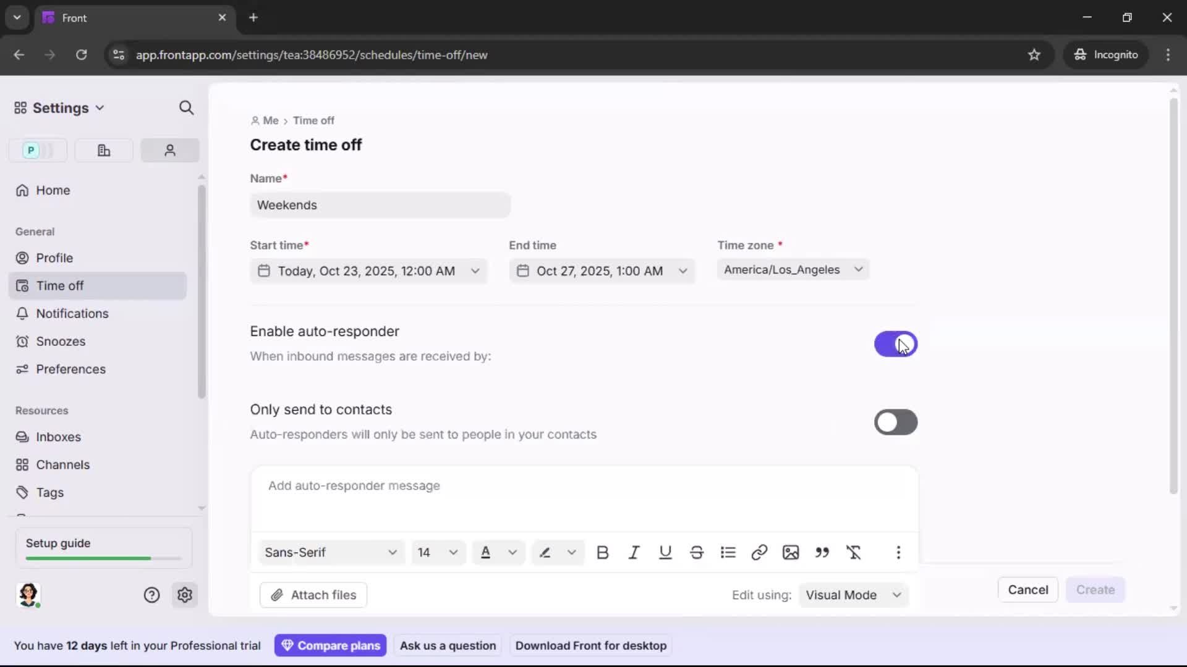Click the Create button
This screenshot has width=1187, height=667.
coord(1095,590)
